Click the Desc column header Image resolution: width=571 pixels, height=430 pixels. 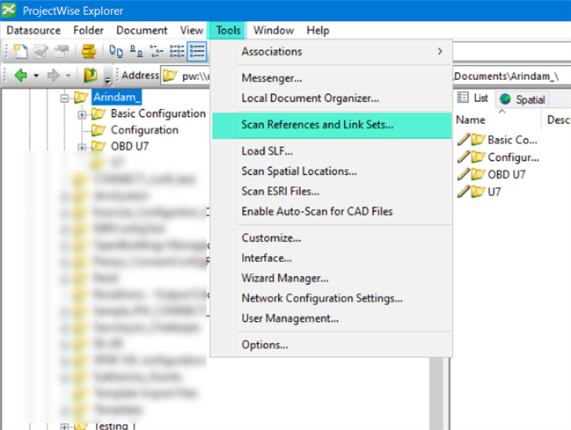[559, 120]
